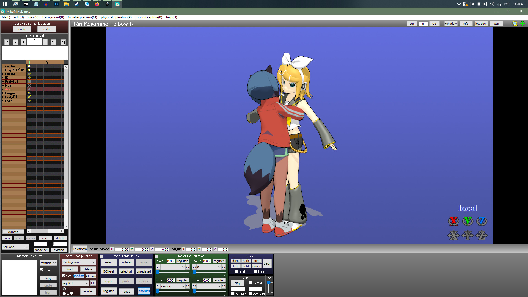Screen dimensions: 528x297
Task: Select the IK OFF radio button
Action: (x=64, y=294)
